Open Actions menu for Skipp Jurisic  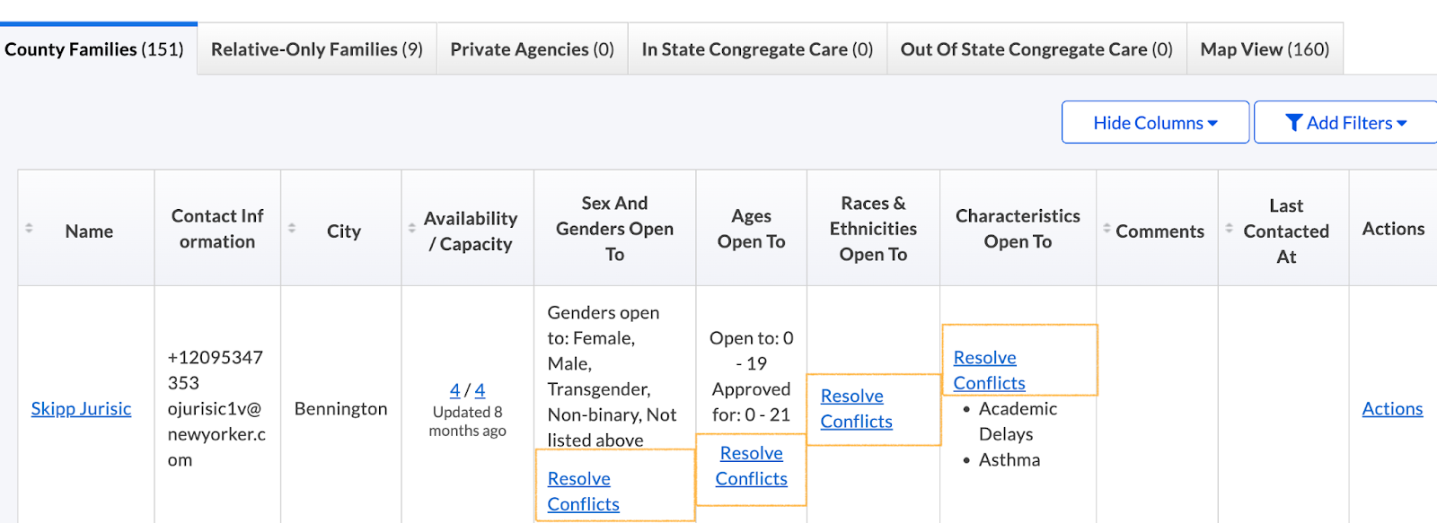click(x=1392, y=409)
